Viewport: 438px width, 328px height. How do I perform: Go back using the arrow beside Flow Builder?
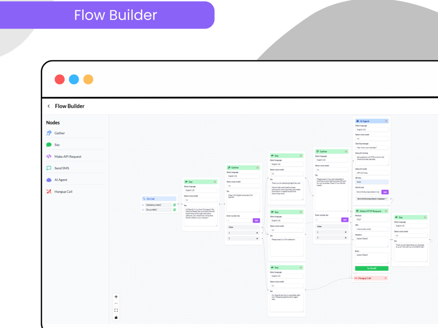click(49, 106)
